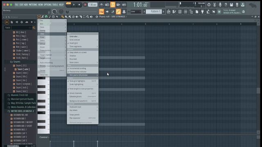Image resolution: width=262 pixels, height=147 pixels.
Task: Uncheck Keep labels on screen
Action: pyautogui.click(x=83, y=52)
